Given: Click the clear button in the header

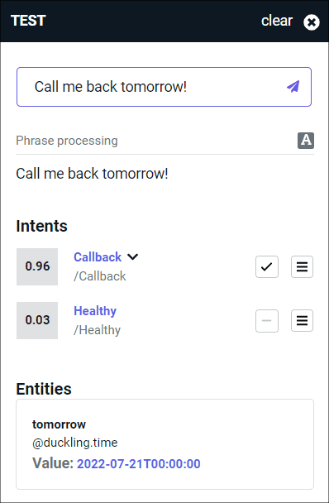Looking at the screenshot, I should pyautogui.click(x=277, y=21).
